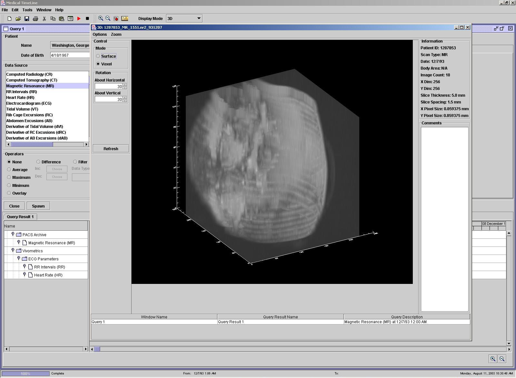
Task: Click the Open folder toolbar icon
Action: tap(18, 19)
